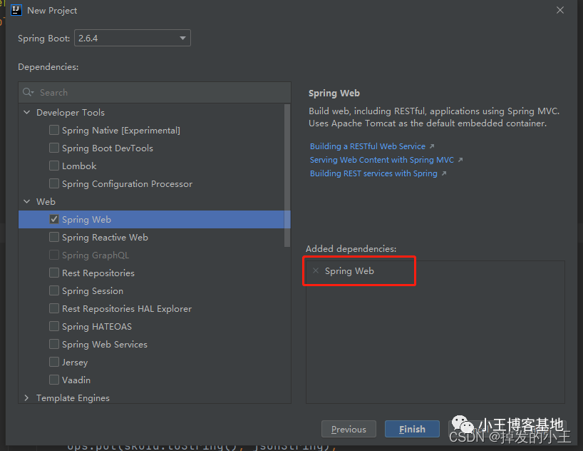Click arrow icon next to Serving Web Content link
This screenshot has height=451, width=583.
(x=460, y=160)
